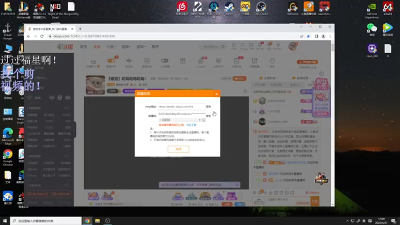
Task: Click the stream key field's left scroll arrow
Action: (160, 120)
